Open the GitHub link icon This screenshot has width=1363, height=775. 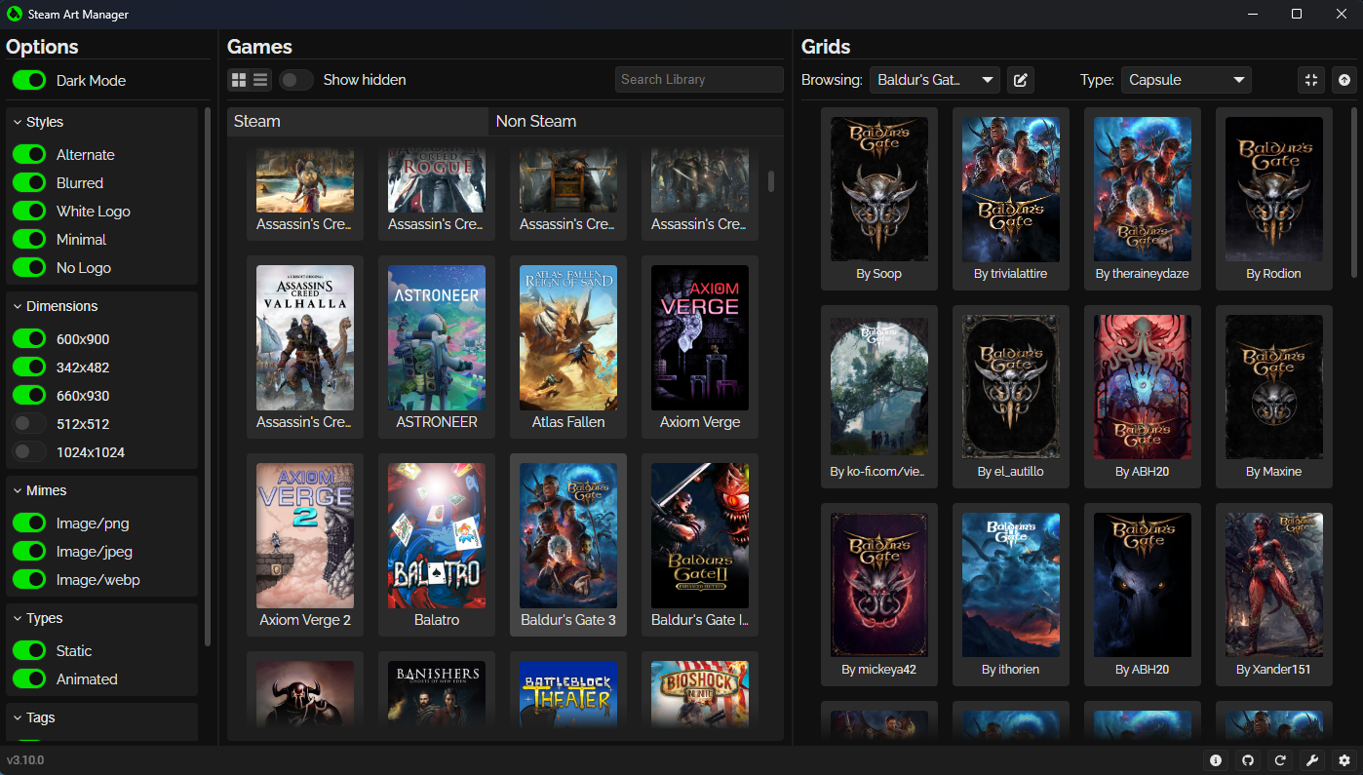pos(1248,760)
